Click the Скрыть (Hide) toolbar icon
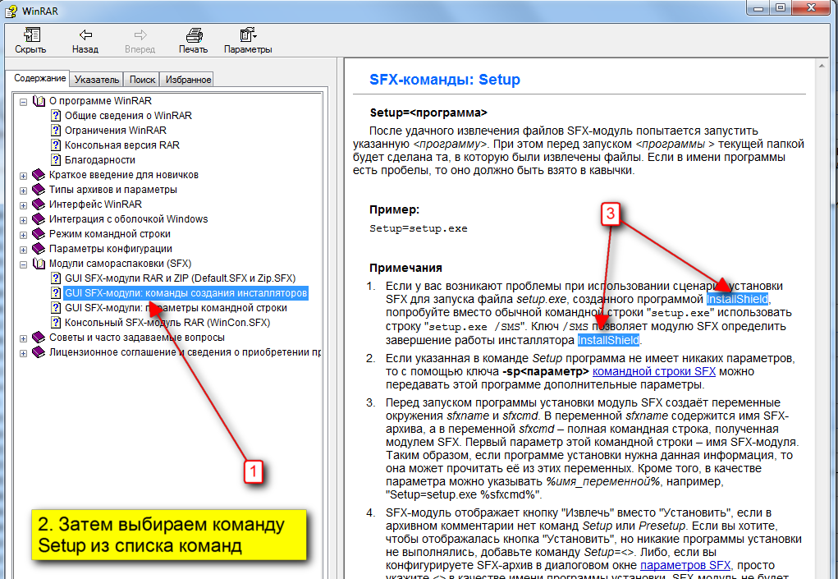This screenshot has width=838, height=579. coord(31,34)
